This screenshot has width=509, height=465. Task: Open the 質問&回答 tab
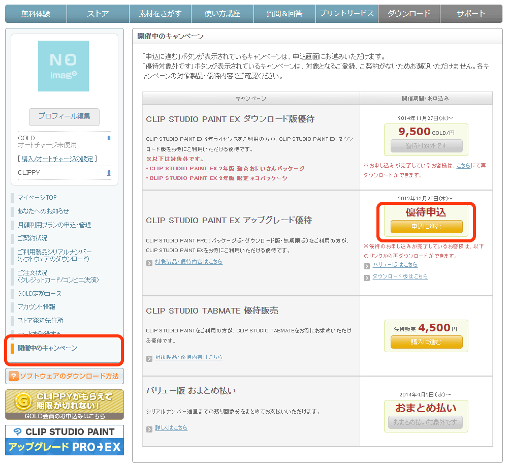click(284, 14)
